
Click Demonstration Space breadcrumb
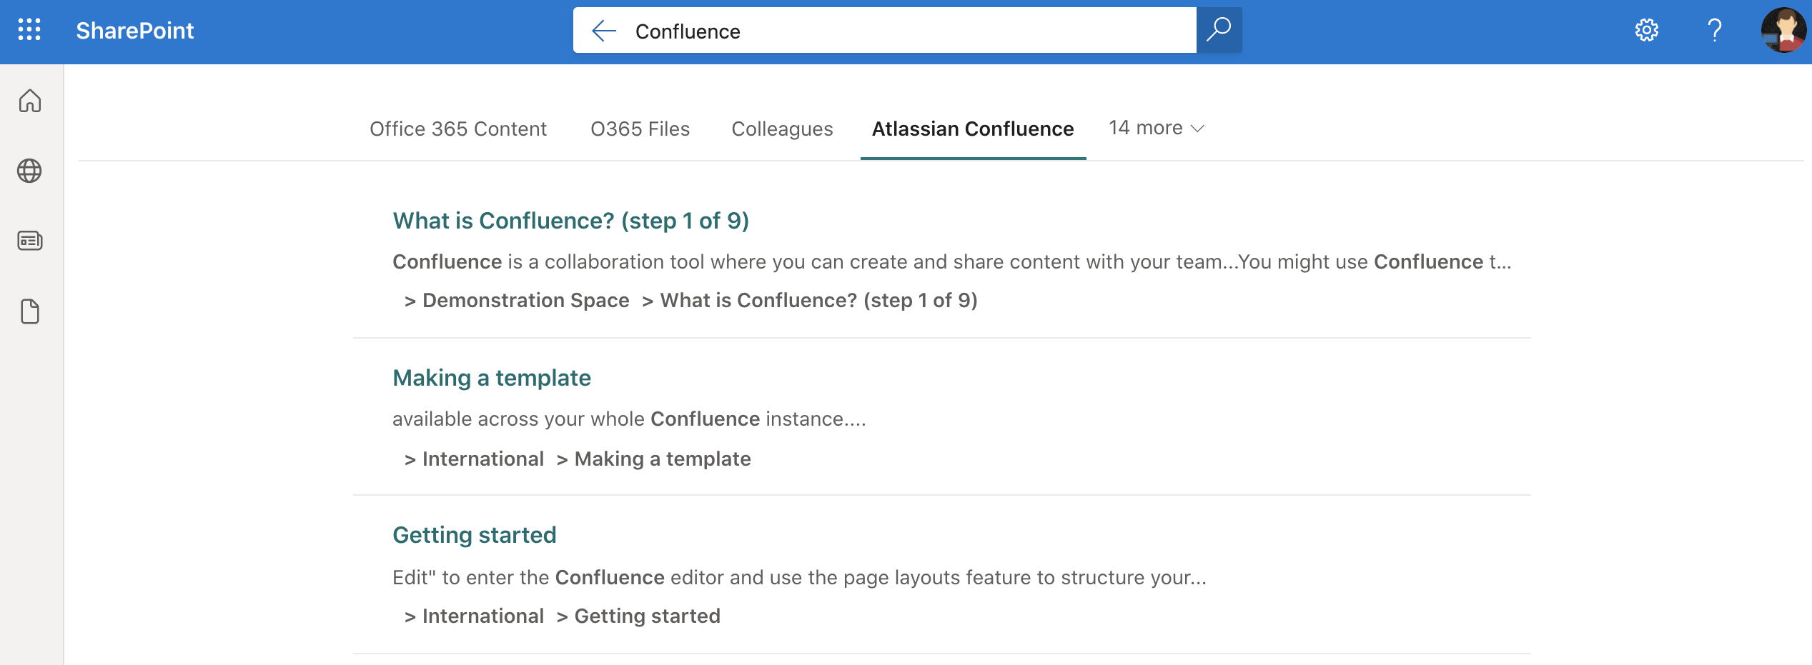click(x=525, y=300)
